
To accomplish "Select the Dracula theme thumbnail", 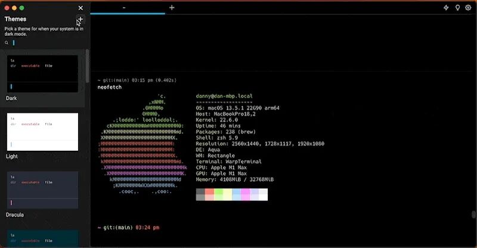I will [42, 190].
